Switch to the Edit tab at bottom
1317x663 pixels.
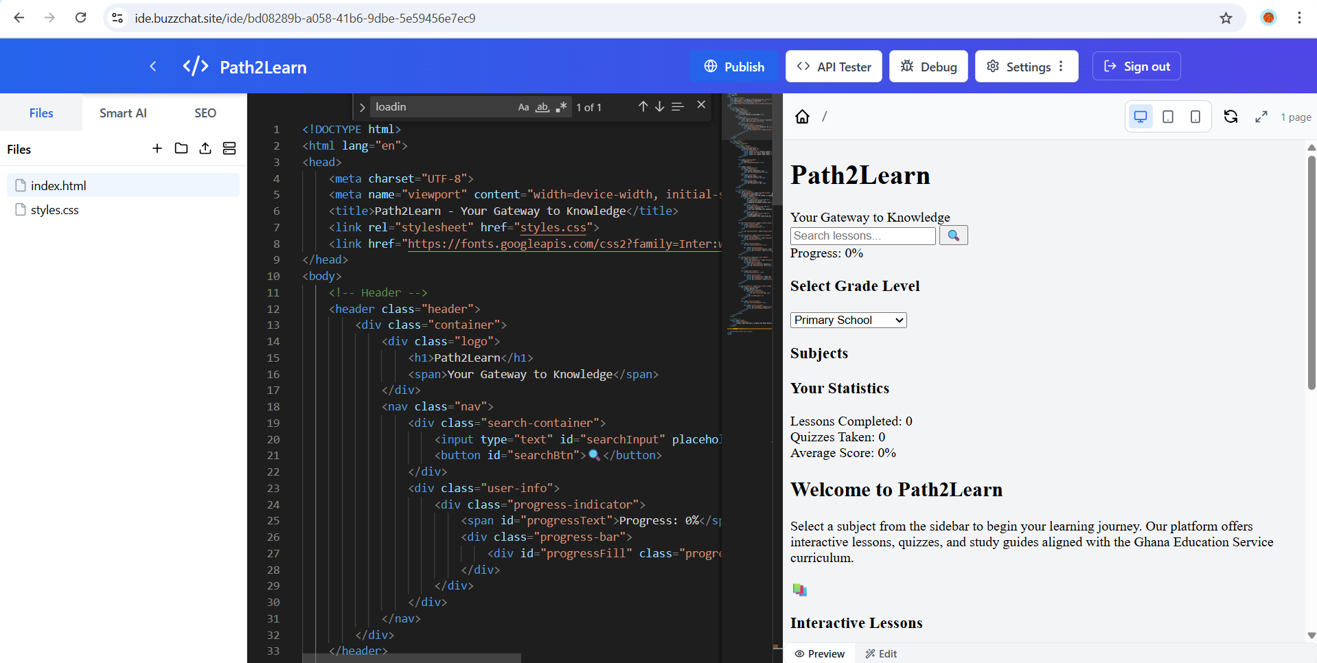[881, 653]
